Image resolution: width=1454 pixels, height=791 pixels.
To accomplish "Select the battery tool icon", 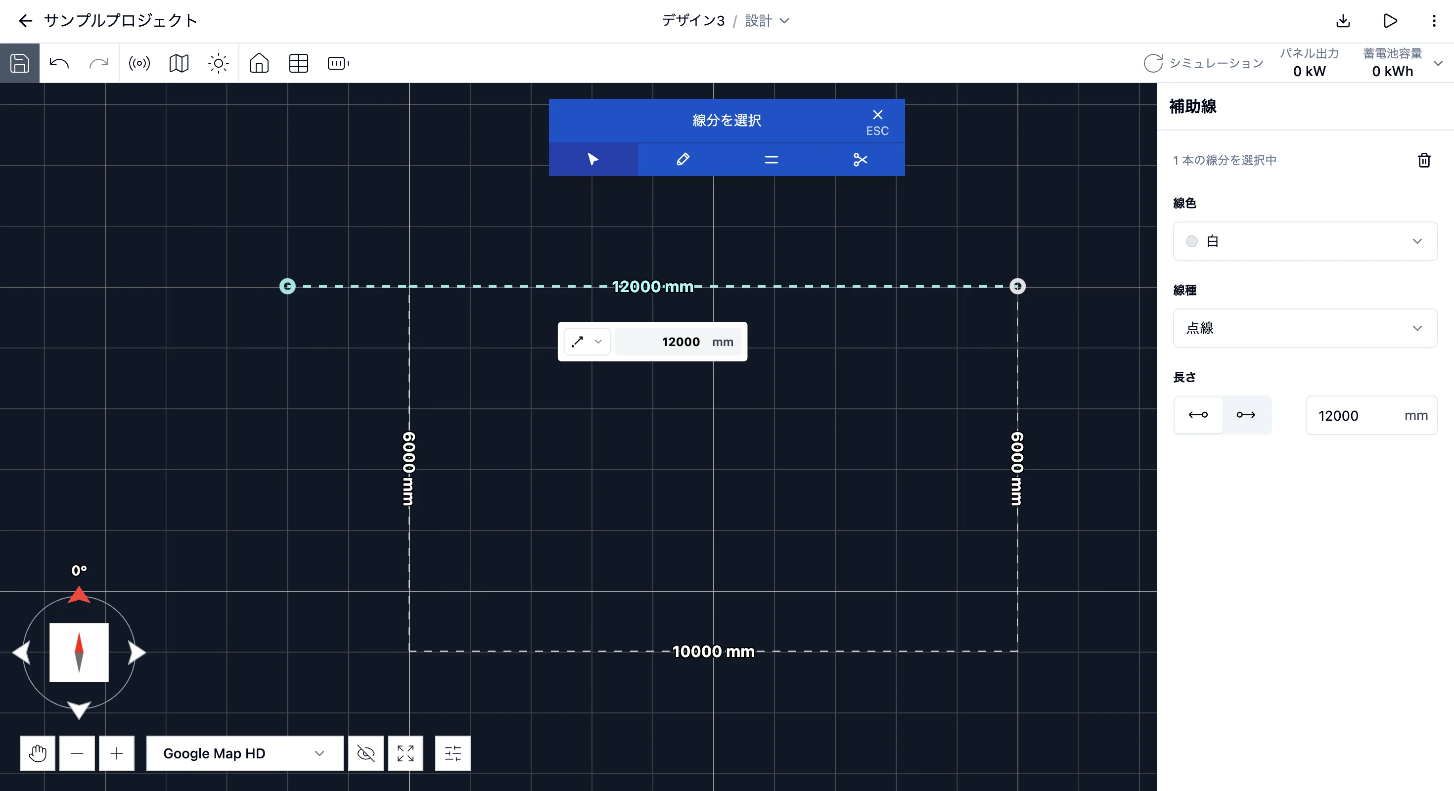I will 338,63.
